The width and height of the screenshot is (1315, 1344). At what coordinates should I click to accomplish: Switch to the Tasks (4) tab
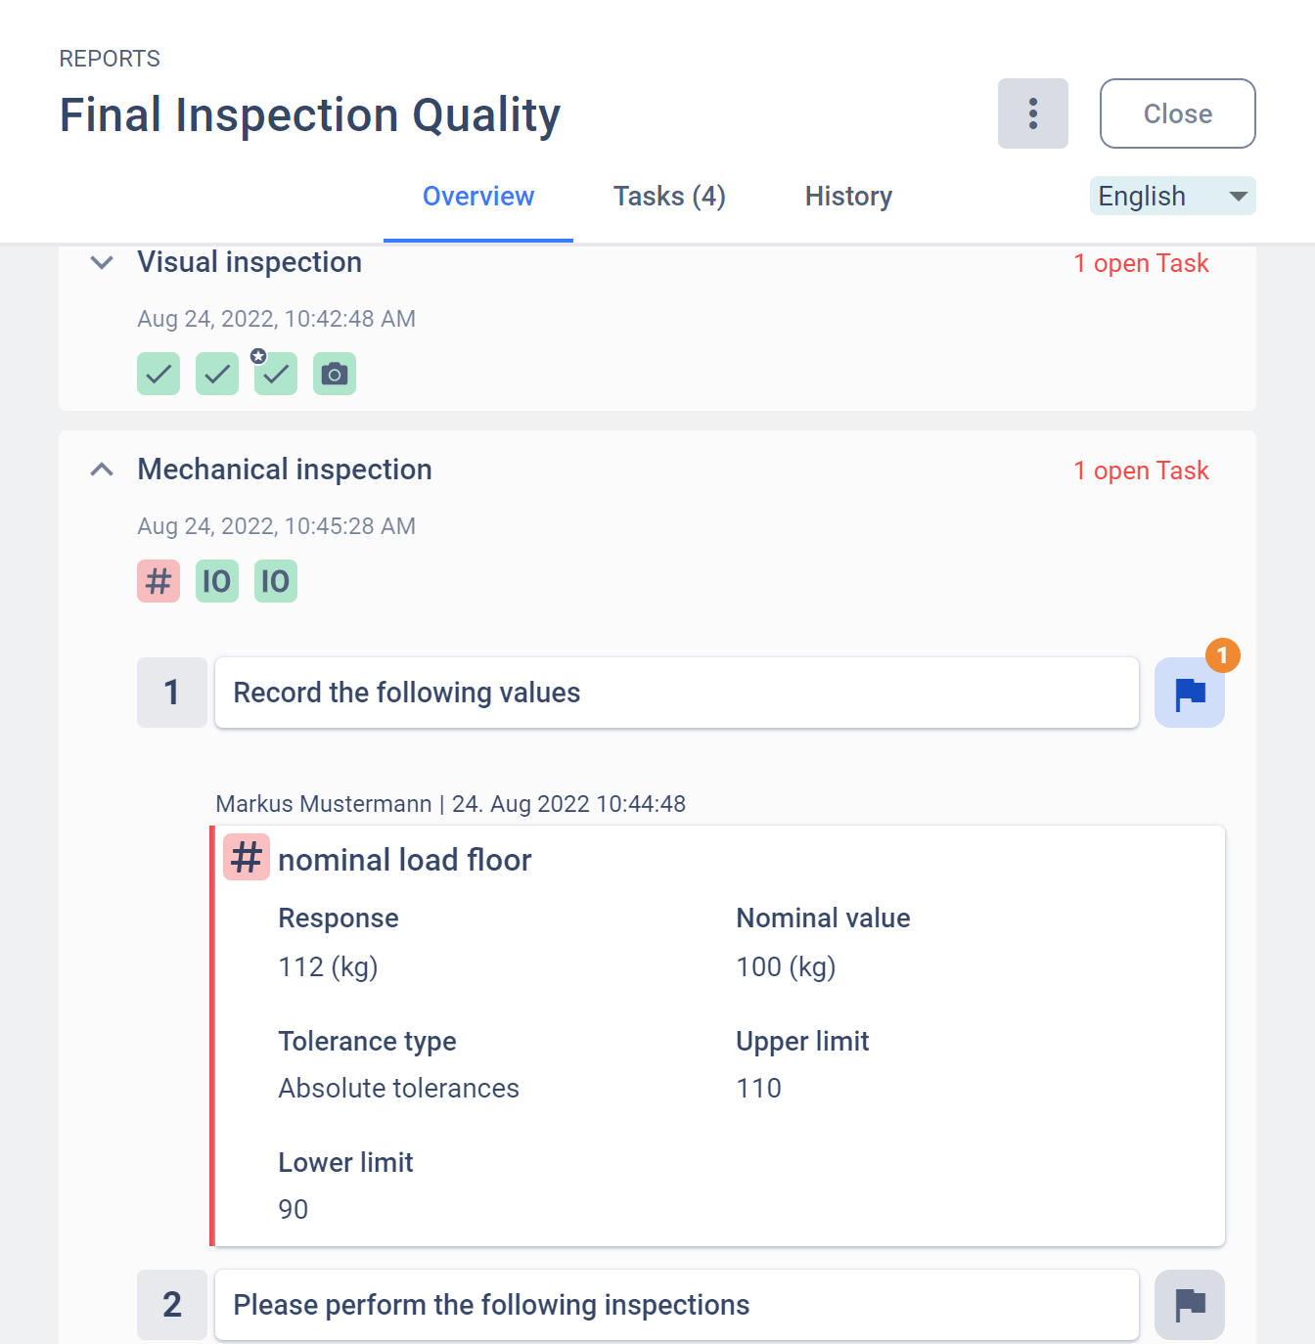click(668, 196)
